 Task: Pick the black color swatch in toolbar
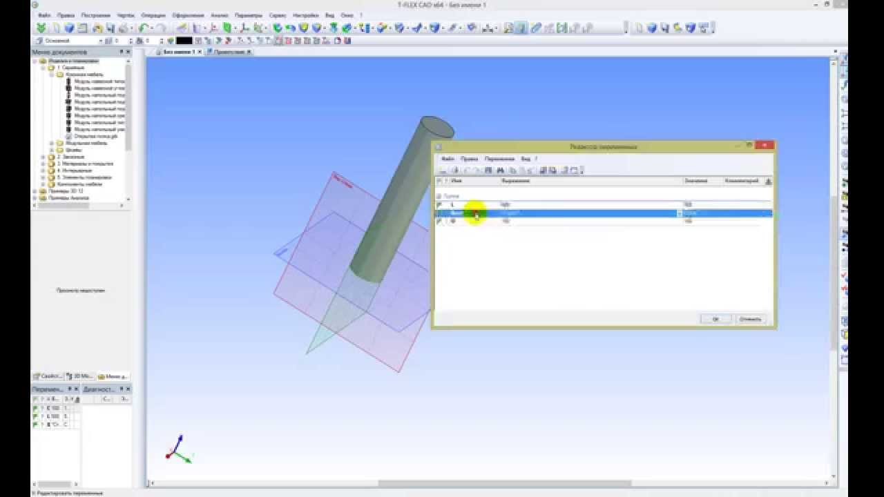click(x=184, y=41)
